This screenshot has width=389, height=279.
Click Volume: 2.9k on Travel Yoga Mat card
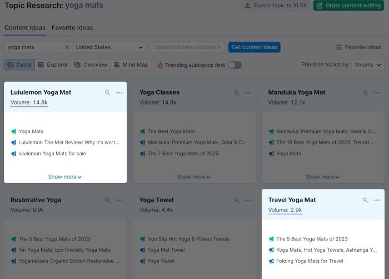285,210
